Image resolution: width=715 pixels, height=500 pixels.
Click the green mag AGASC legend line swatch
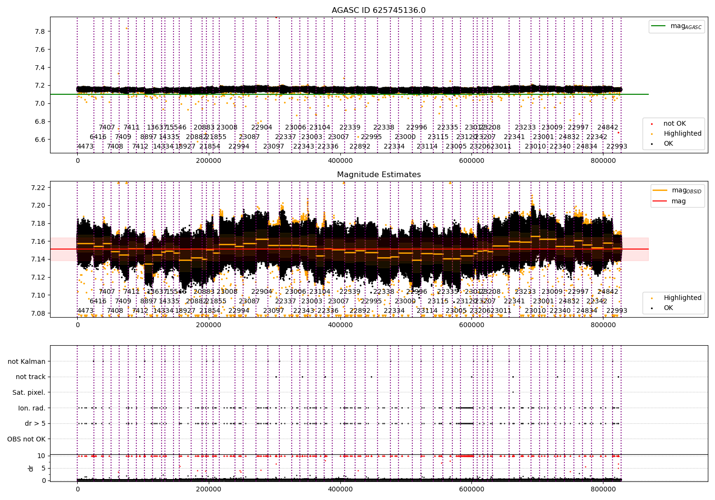click(658, 26)
